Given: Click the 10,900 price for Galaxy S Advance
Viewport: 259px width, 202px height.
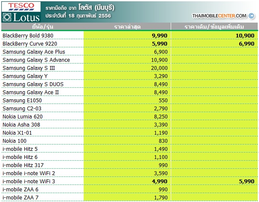Looking at the screenshot, I should pos(160,60).
